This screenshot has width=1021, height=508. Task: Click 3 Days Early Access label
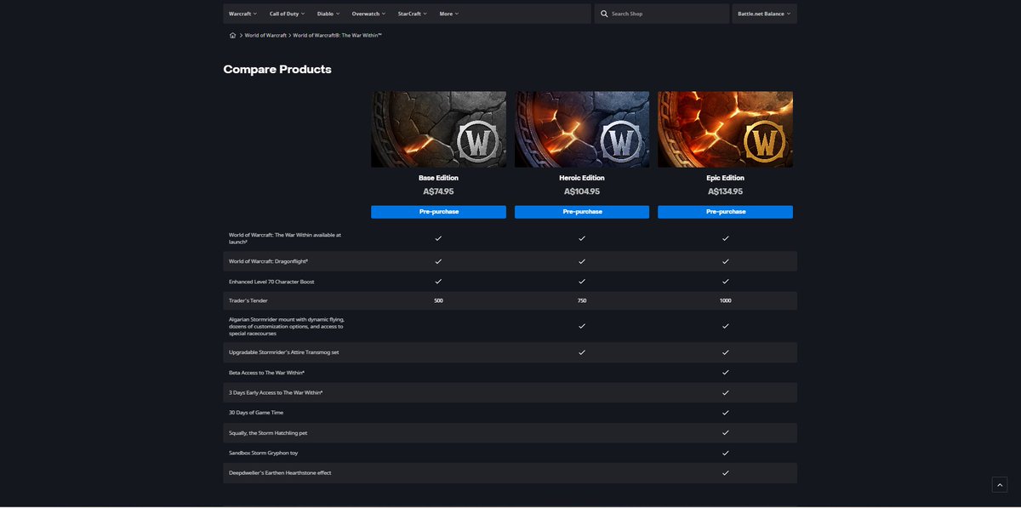(x=276, y=392)
